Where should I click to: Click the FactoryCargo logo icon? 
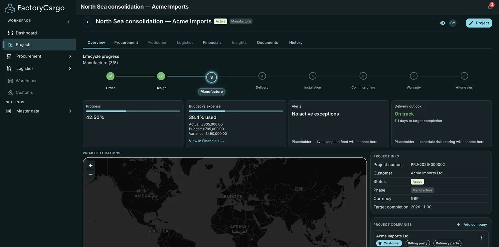[x=10, y=8]
